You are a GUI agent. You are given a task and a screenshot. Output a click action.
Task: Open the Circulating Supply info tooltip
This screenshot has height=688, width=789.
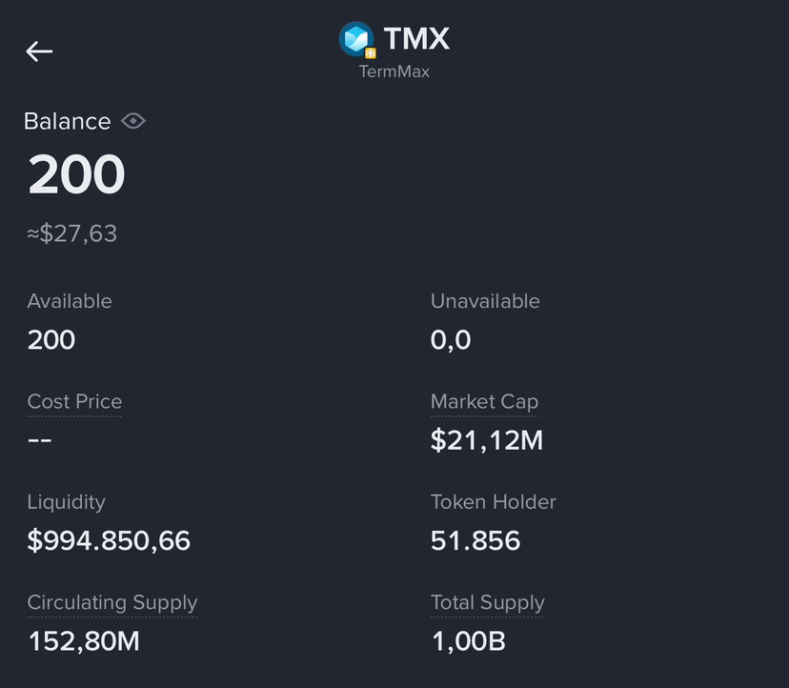112,602
